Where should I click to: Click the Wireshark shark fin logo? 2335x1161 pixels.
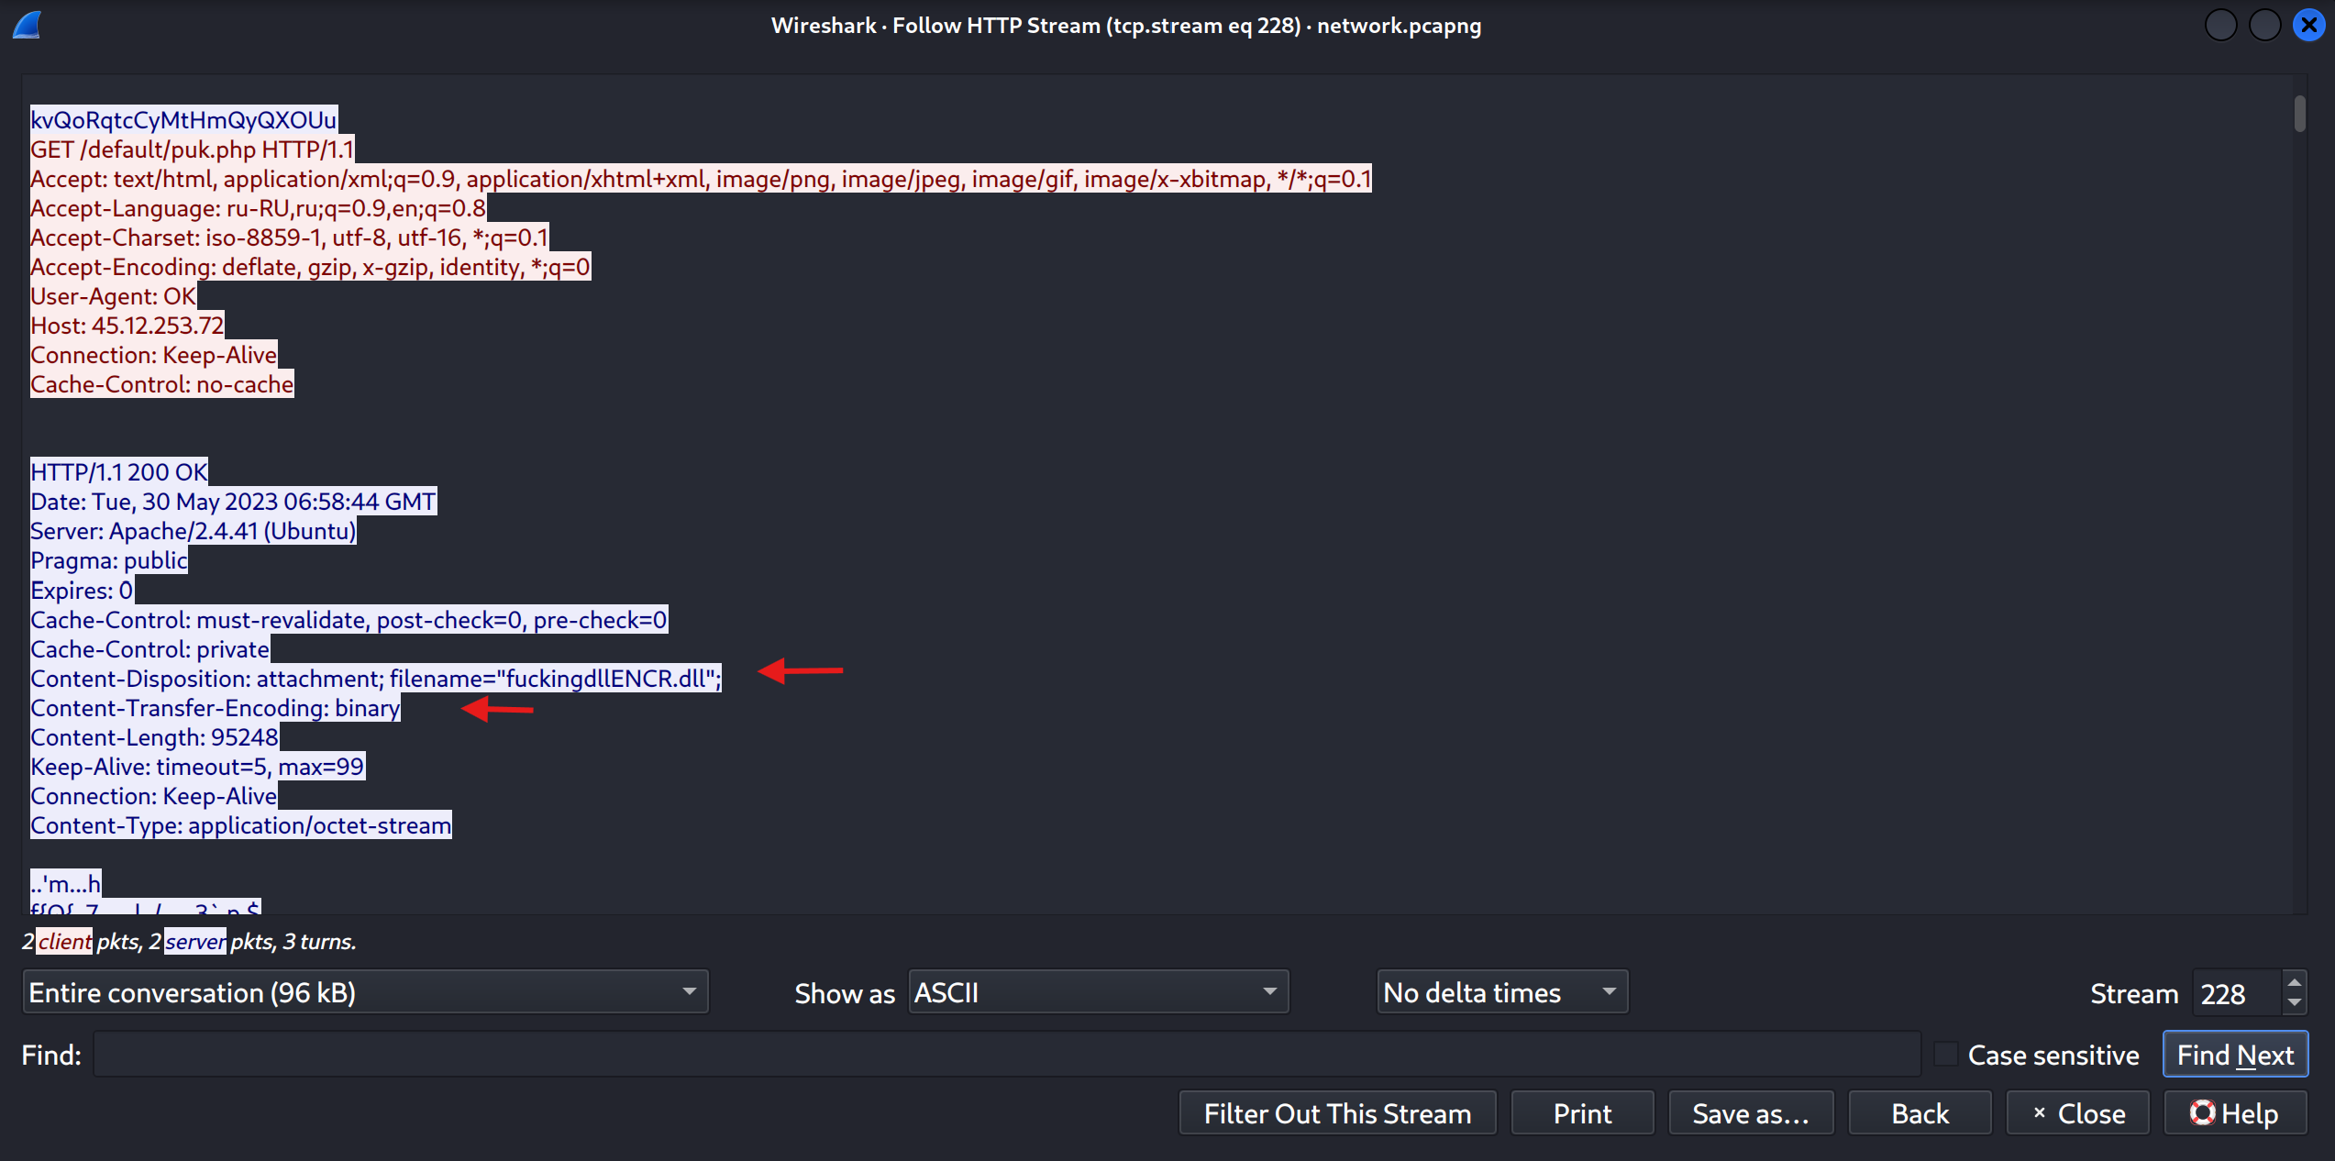pyautogui.click(x=27, y=25)
